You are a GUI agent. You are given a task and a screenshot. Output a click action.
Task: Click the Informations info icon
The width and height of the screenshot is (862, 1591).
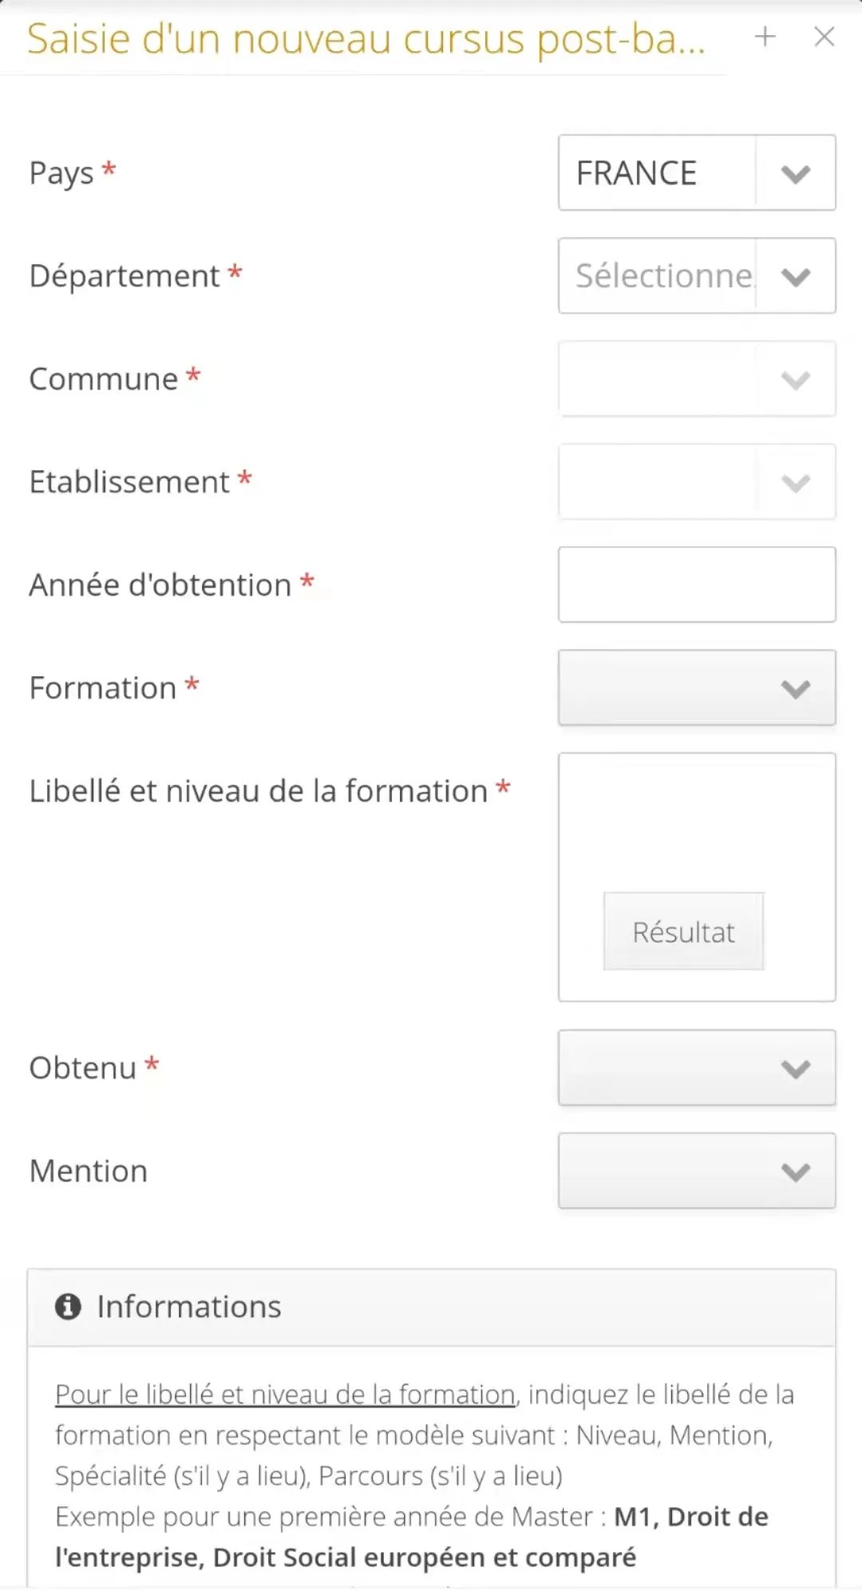[68, 1307]
